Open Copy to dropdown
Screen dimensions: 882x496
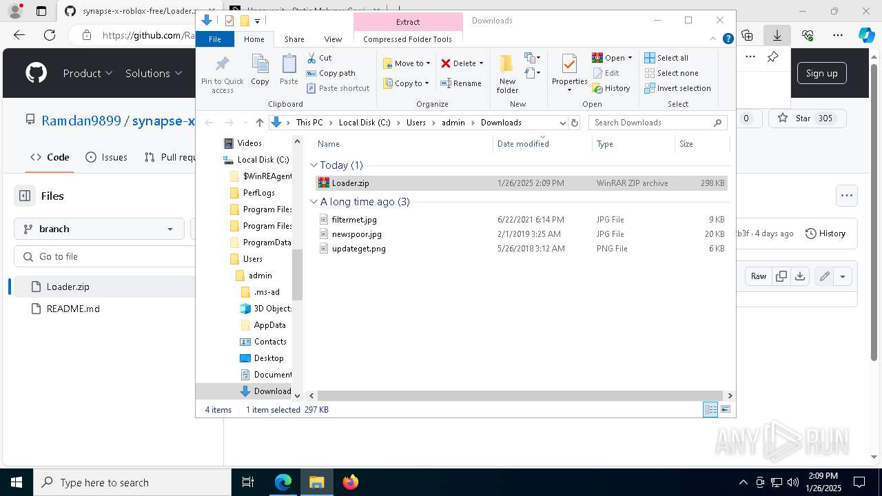tap(407, 83)
